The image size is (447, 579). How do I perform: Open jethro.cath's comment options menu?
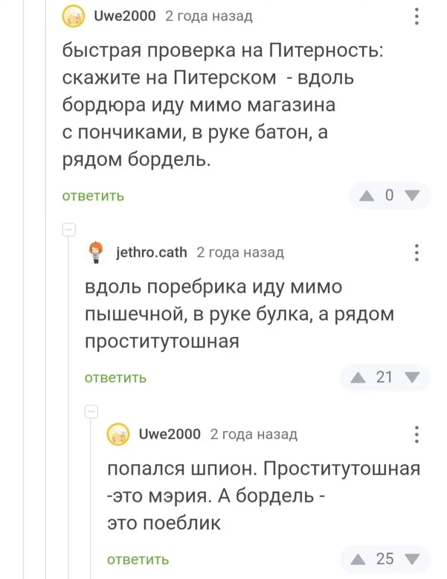pos(416,252)
